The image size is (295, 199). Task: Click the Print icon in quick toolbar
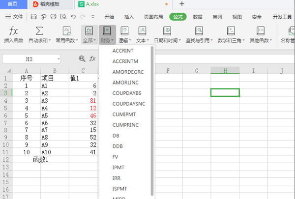(54, 17)
